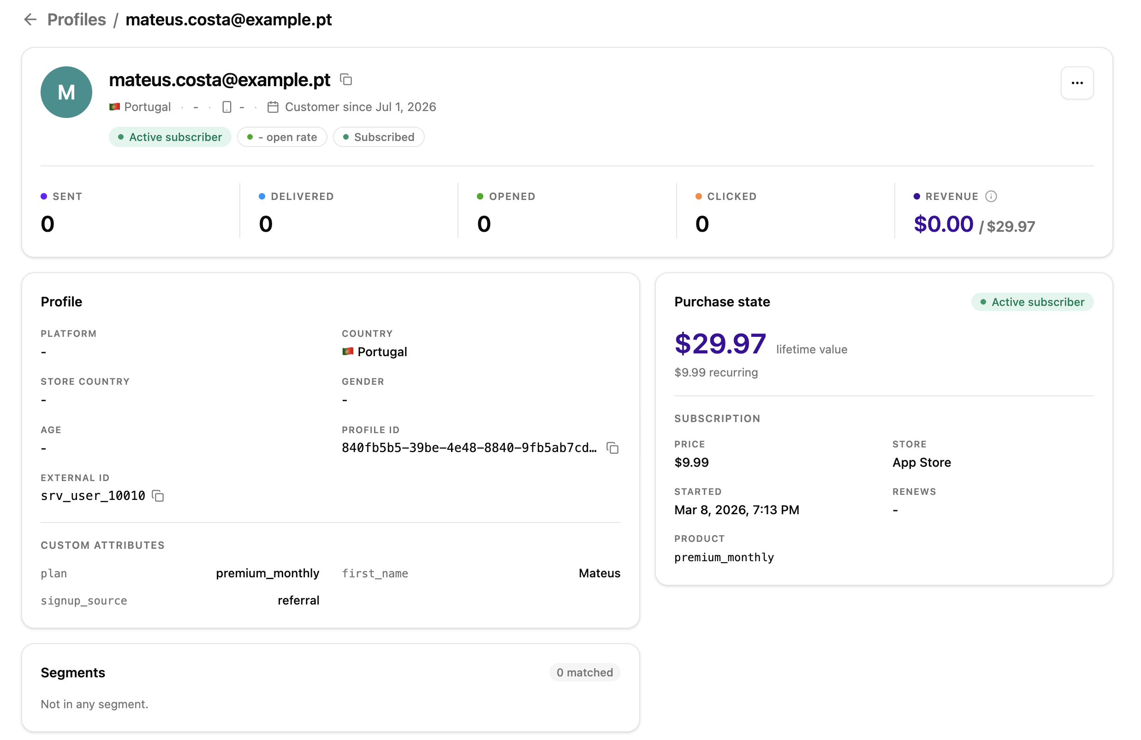Click the referral signup_source value
The width and height of the screenshot is (1141, 740).
coord(299,601)
